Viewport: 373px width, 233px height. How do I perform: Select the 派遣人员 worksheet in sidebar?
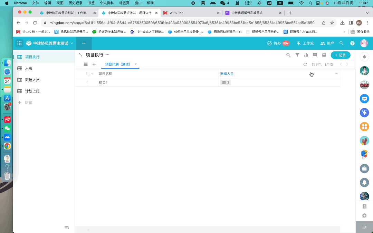pyautogui.click(x=32, y=80)
